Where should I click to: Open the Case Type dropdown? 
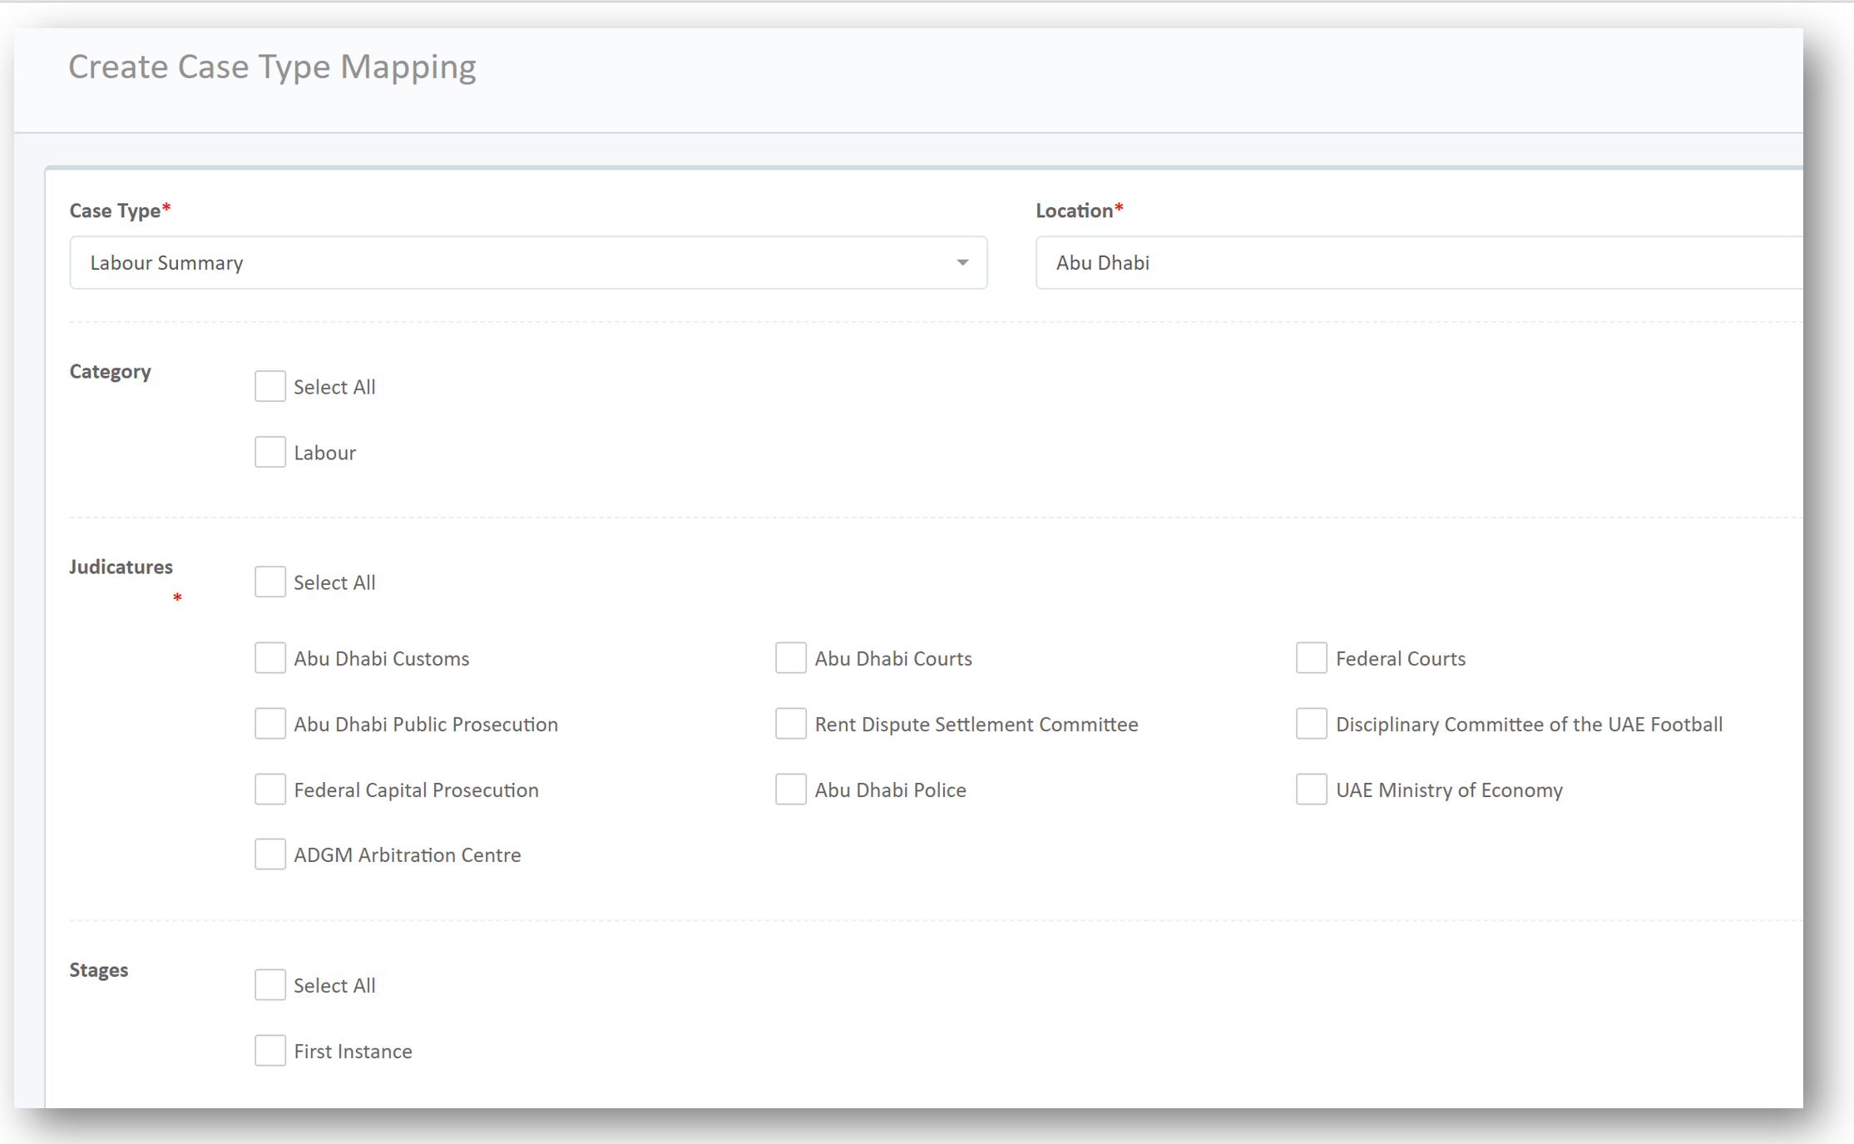tap(527, 263)
